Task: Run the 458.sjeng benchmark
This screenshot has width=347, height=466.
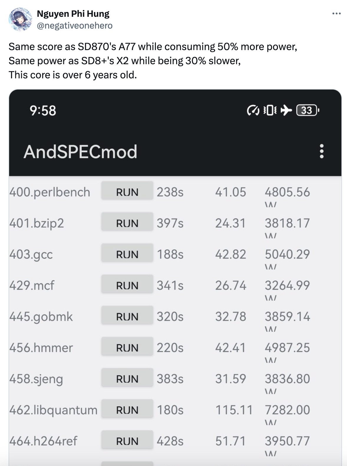Action: [127, 379]
